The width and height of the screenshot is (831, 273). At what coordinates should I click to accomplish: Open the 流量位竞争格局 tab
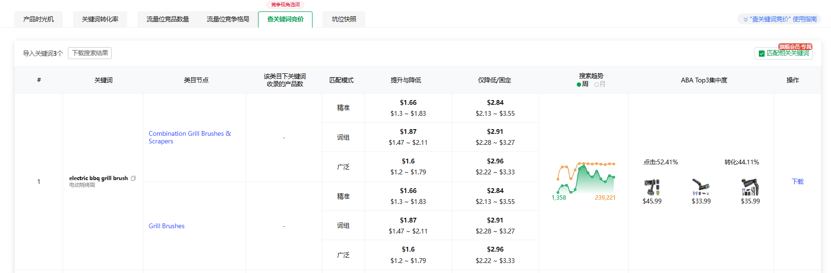[228, 19]
